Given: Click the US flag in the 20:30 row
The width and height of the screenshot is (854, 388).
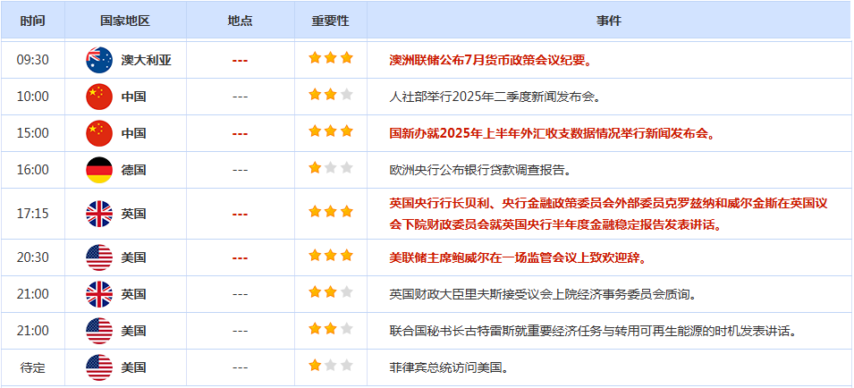Looking at the screenshot, I should pyautogui.click(x=99, y=257).
